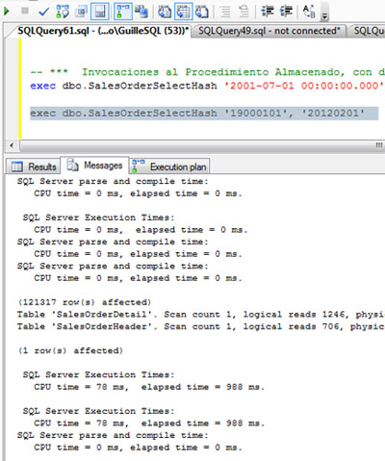The image size is (385, 461).
Task: Parse the query with the blue checkmark
Action: pos(43,12)
